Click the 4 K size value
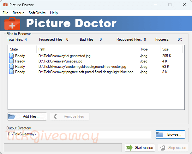Viewport: 192px width, 154px height. click(x=165, y=61)
